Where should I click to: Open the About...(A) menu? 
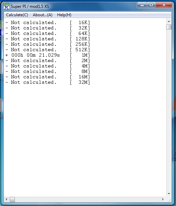click(43, 15)
